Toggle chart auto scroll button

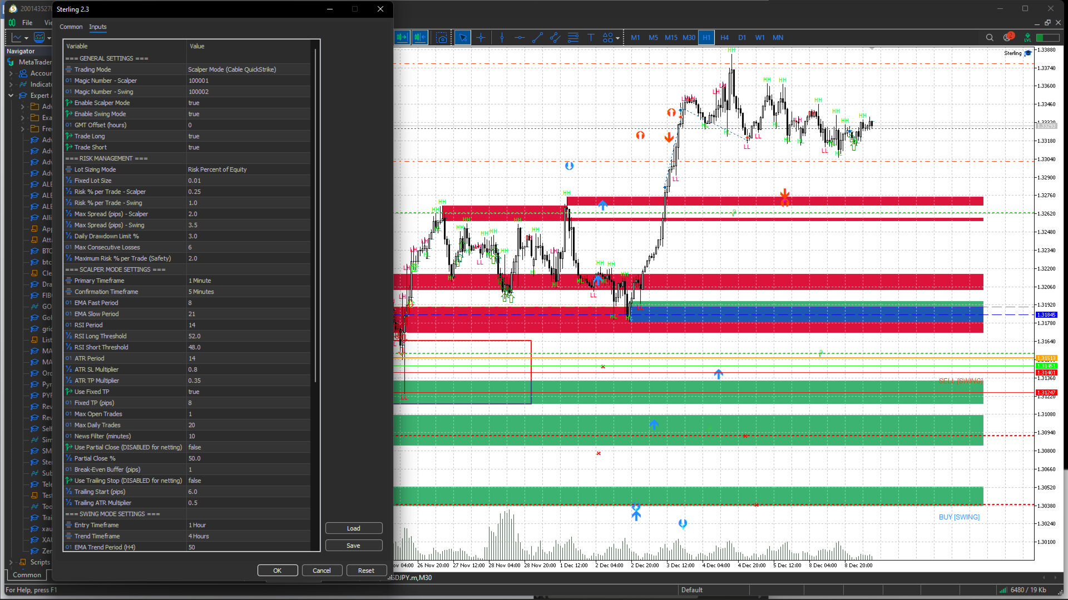tap(402, 38)
